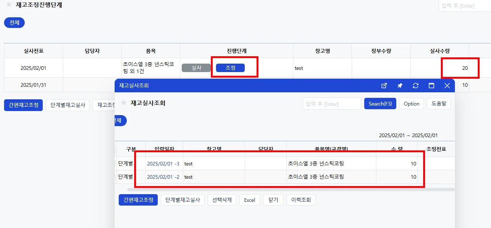Open 도움말 help in popup
Viewport: 491px width, 228px height.
439,104
